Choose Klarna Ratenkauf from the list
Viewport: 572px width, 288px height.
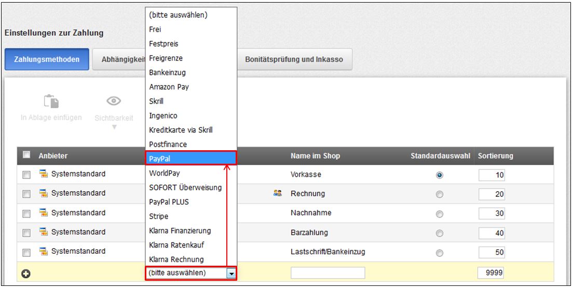(191, 245)
